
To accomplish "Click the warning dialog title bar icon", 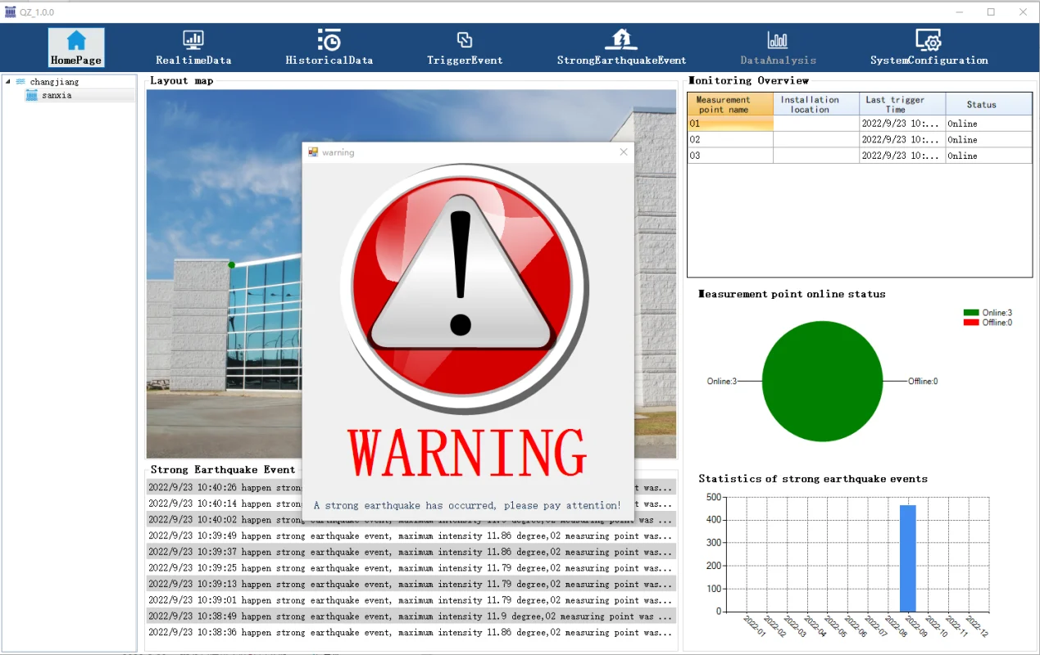I will 315,151.
